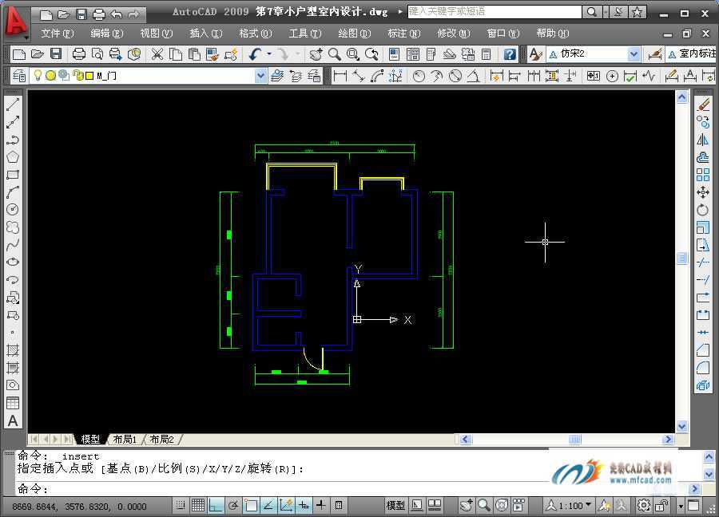Activate the Circle drawing tool
Viewport: 719px width, 517px height.
[x=13, y=210]
